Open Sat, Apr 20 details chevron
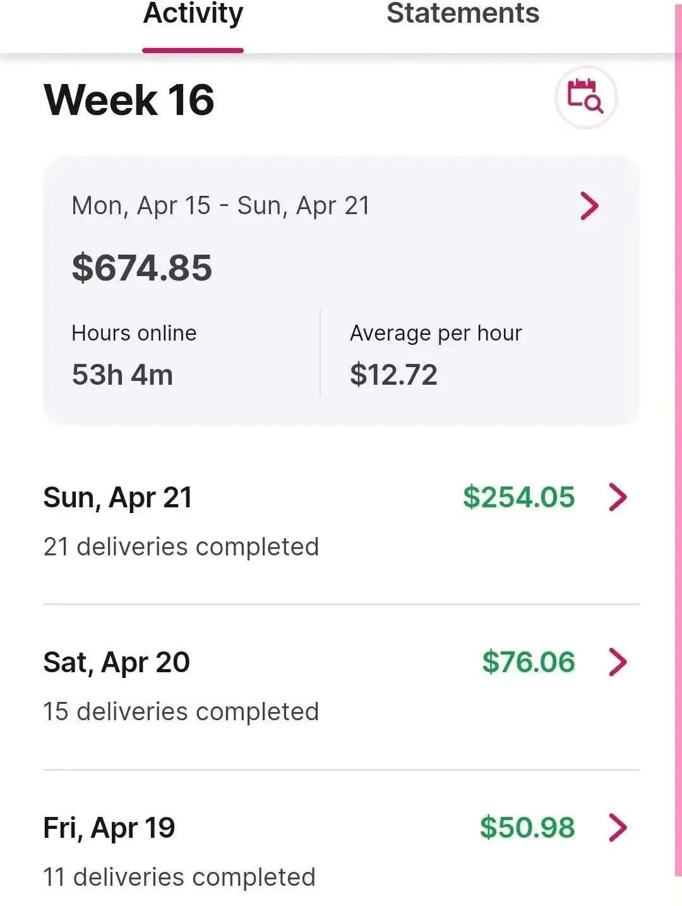 tap(618, 662)
